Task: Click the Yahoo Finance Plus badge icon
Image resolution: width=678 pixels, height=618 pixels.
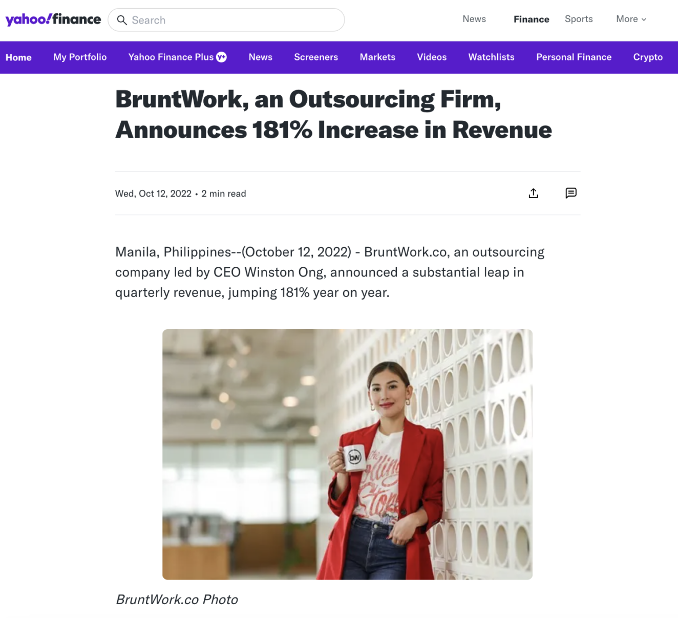Action: click(221, 57)
